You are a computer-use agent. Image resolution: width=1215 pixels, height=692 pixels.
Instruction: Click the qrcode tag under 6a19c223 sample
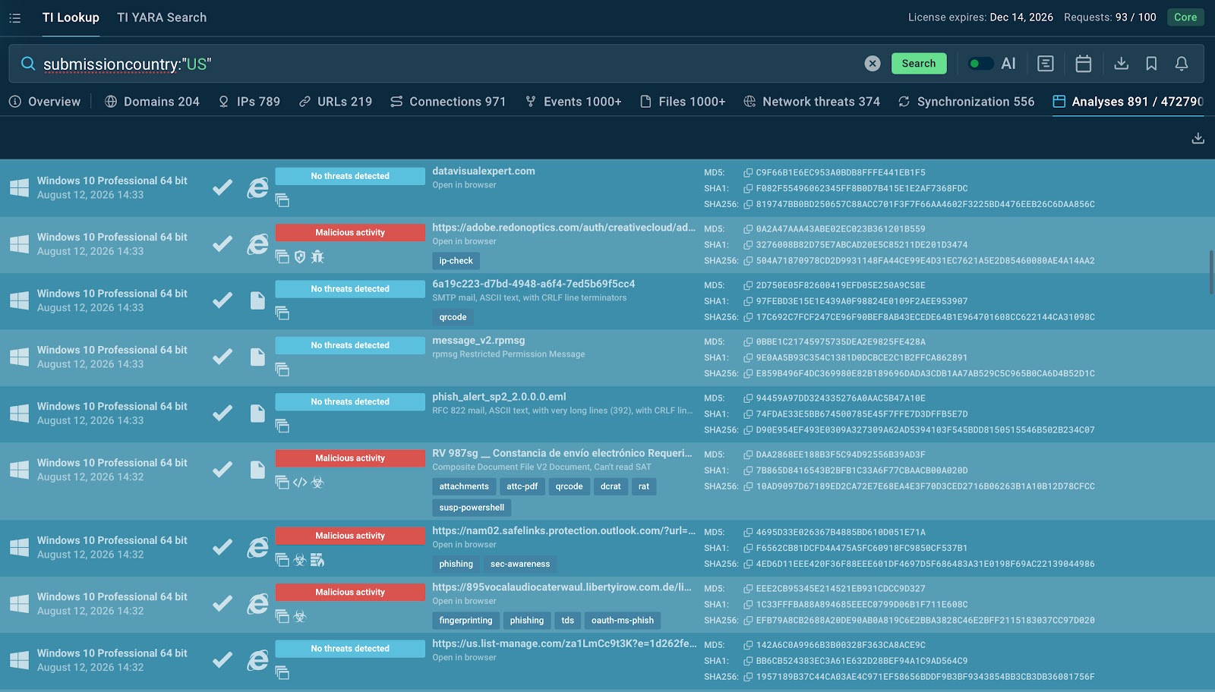tap(453, 317)
